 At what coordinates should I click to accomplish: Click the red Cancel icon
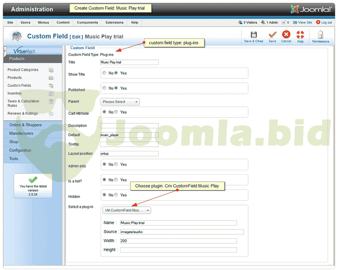pos(286,35)
